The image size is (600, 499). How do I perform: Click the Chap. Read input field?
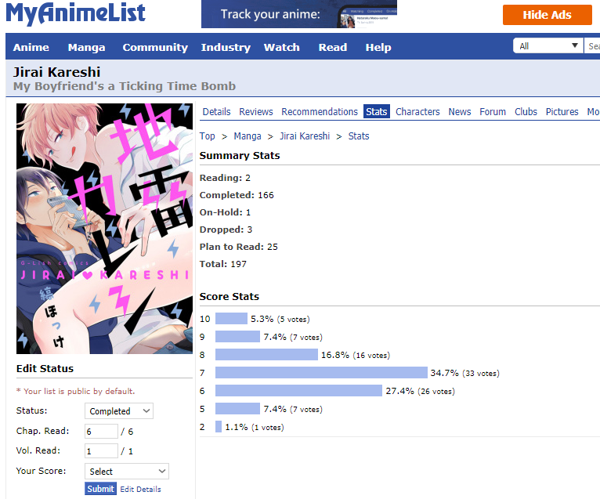[101, 432]
